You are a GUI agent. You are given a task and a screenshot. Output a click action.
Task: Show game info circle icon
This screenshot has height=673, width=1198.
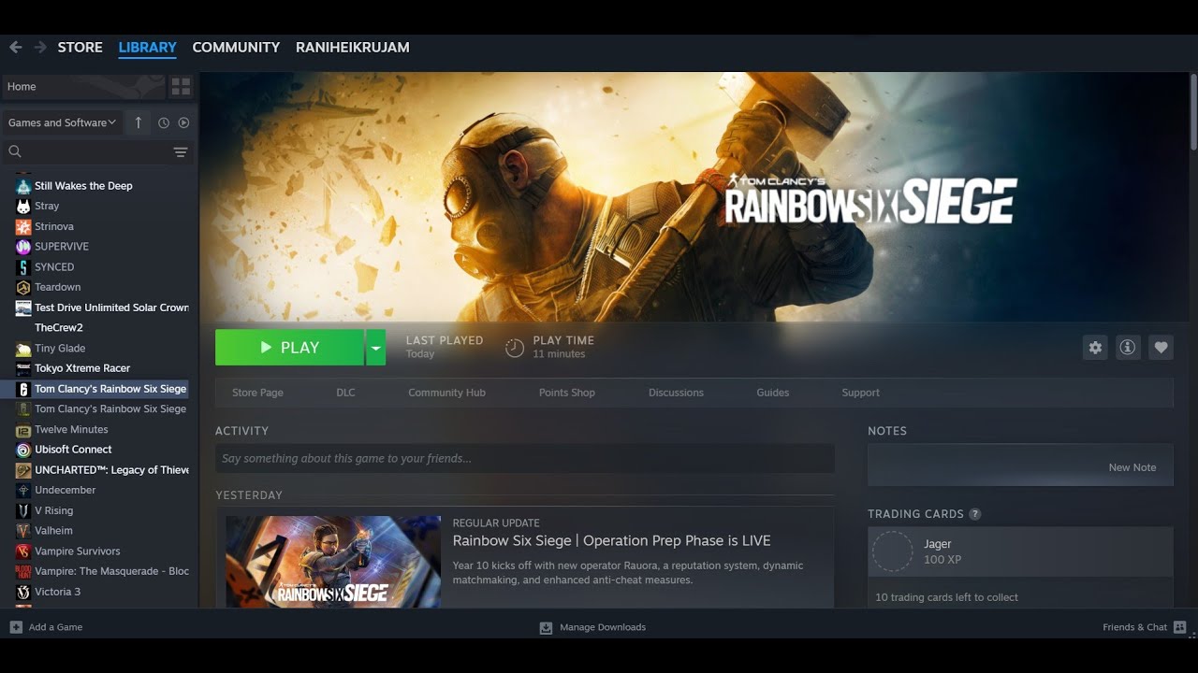click(x=1128, y=348)
